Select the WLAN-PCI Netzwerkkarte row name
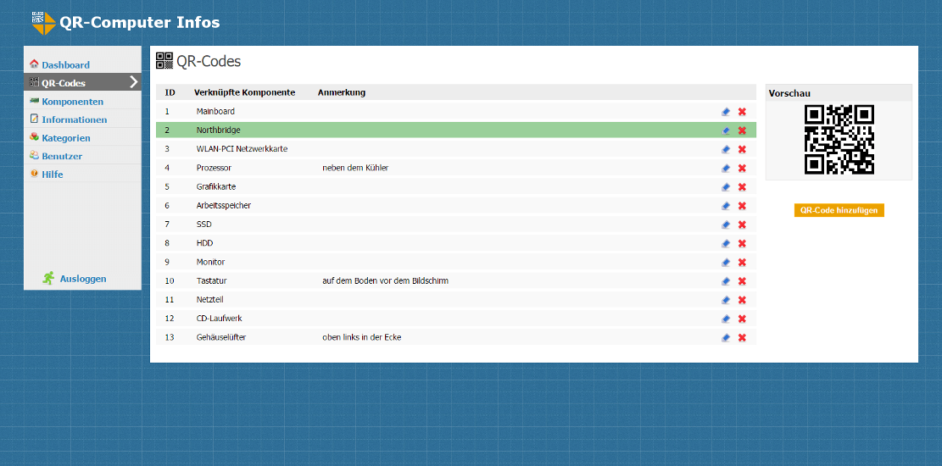Screen dimensions: 942x466 (242, 148)
